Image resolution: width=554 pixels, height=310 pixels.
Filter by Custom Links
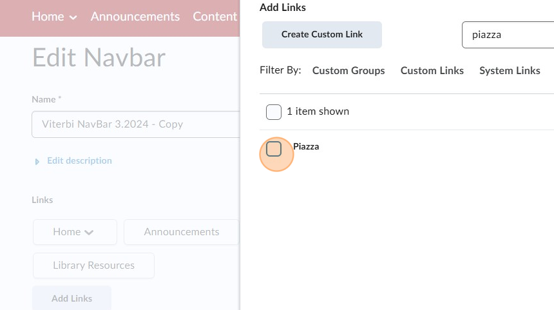[x=432, y=71]
